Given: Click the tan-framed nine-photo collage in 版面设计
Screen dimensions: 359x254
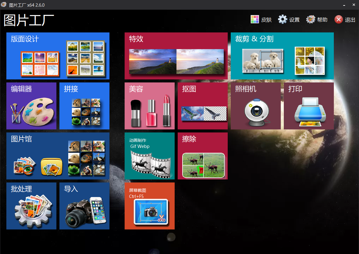Looking at the screenshot, I should tap(86, 58).
